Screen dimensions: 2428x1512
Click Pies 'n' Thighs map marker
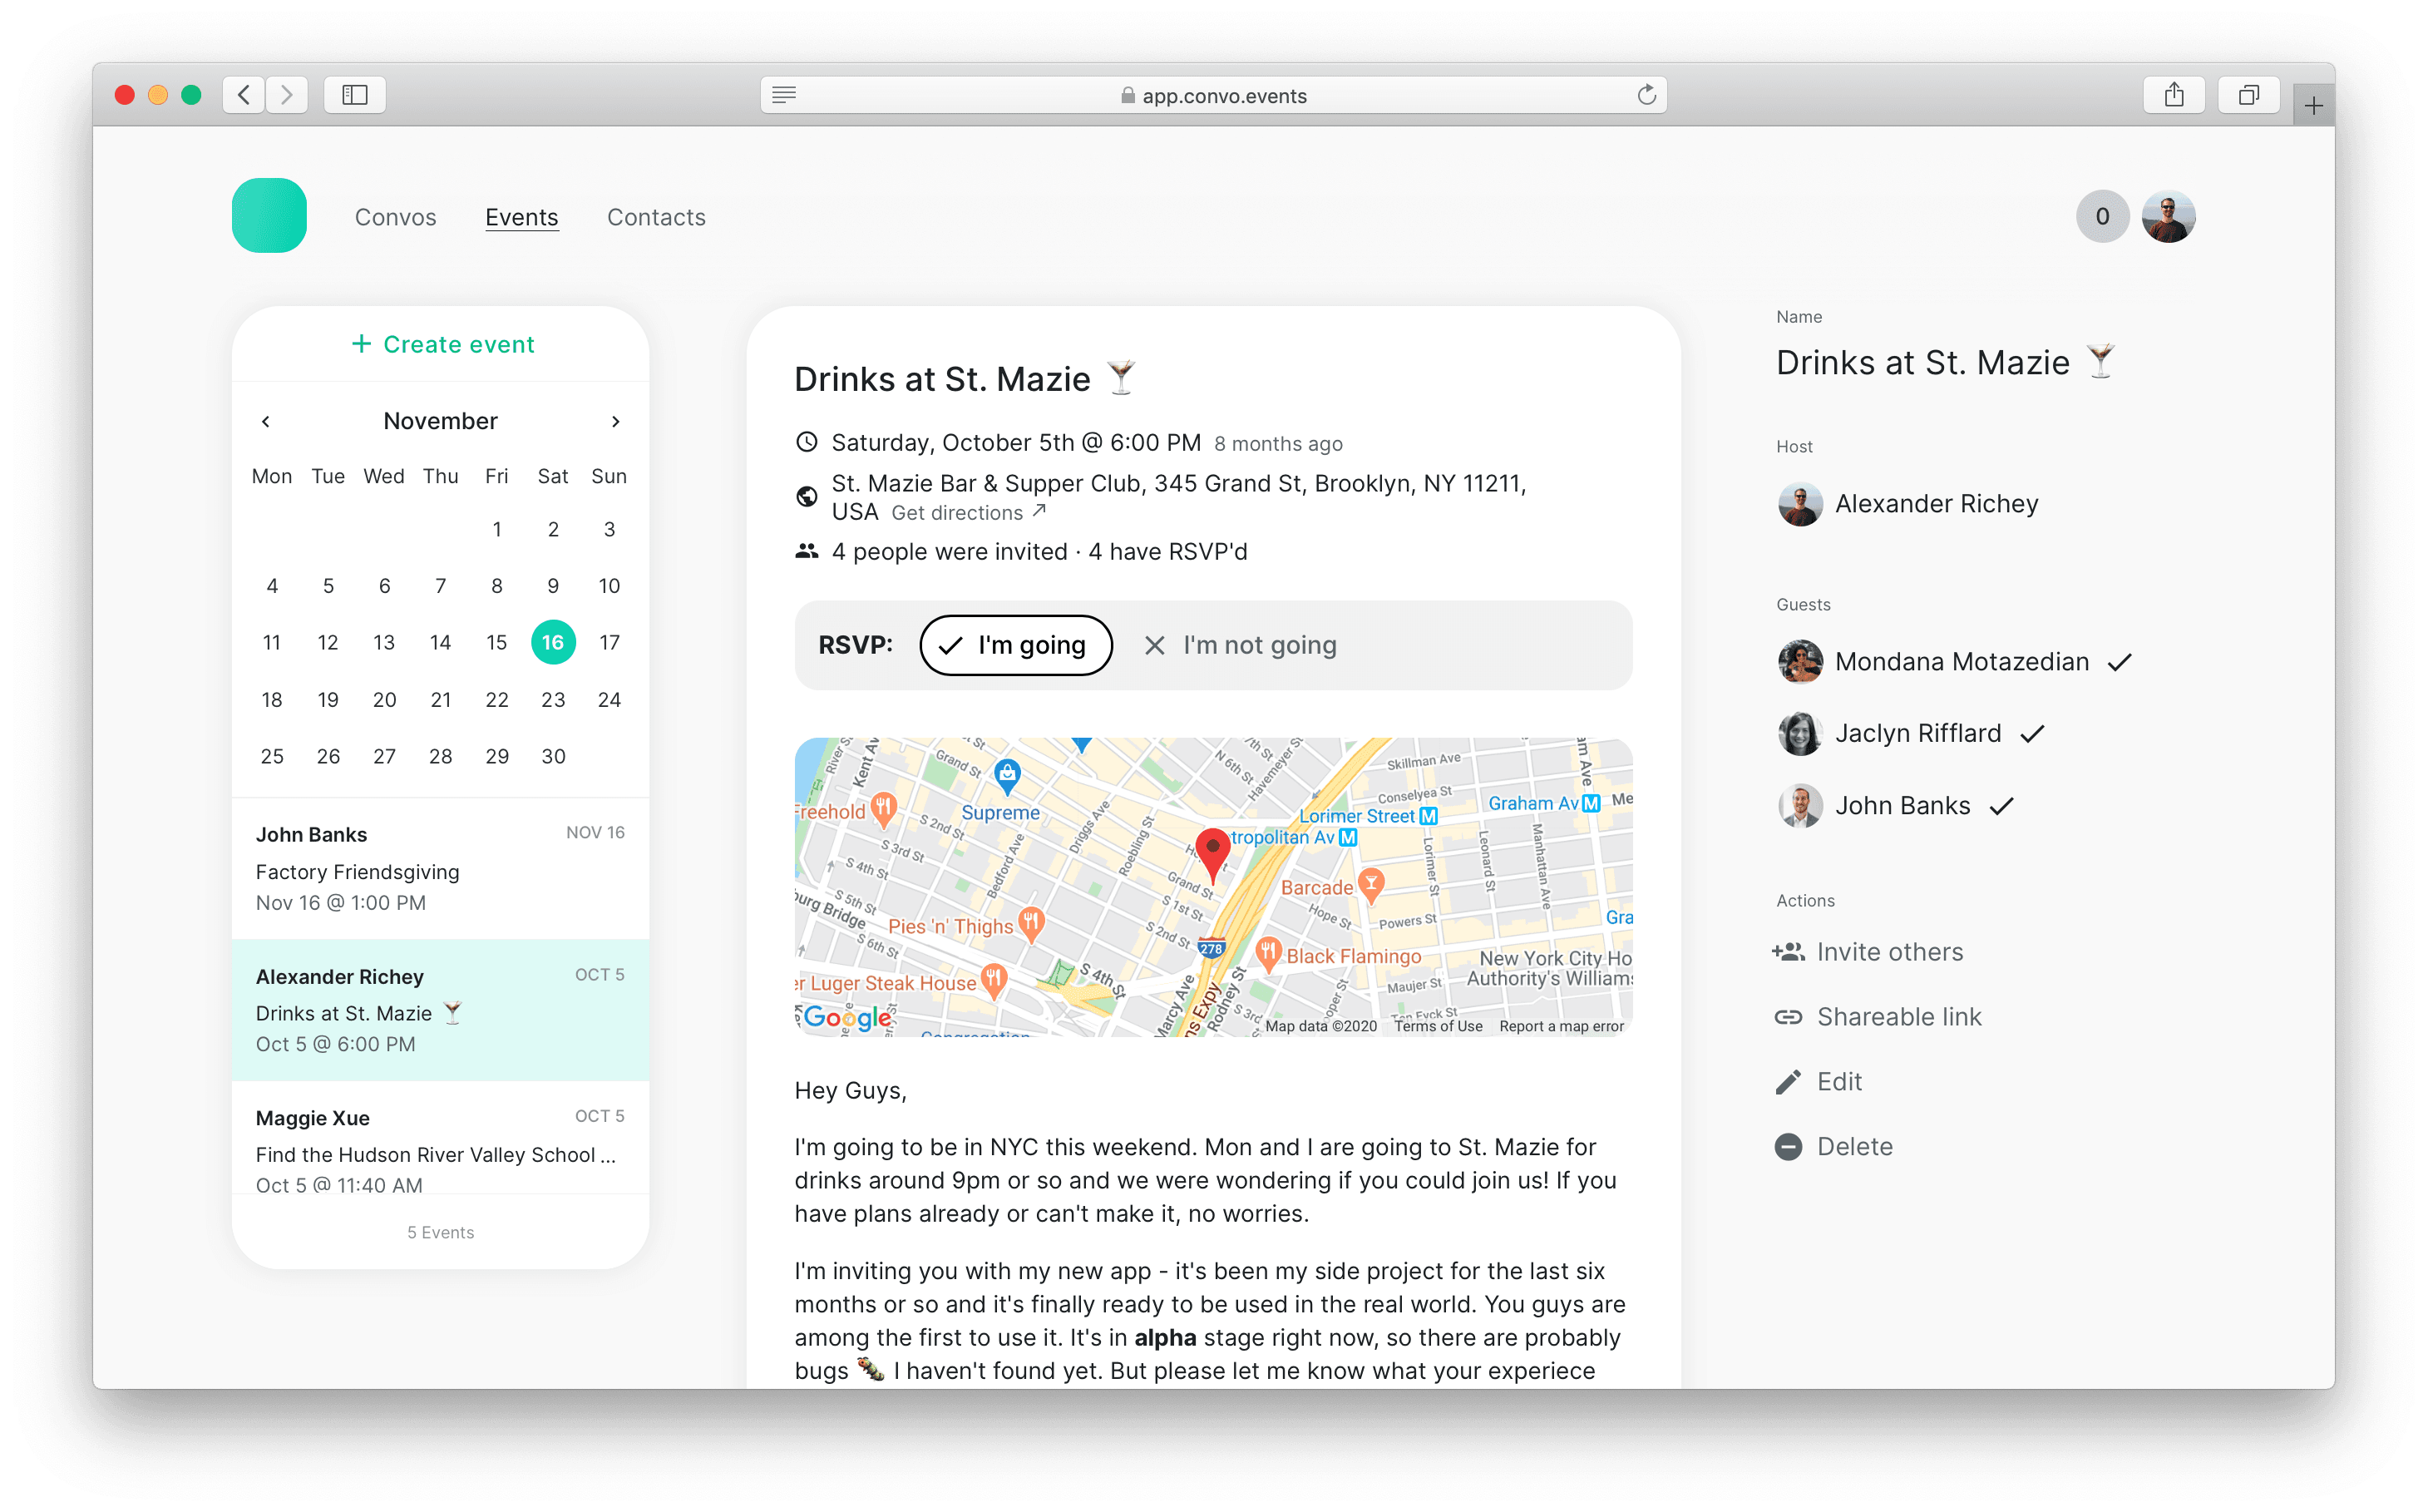[x=1030, y=922]
